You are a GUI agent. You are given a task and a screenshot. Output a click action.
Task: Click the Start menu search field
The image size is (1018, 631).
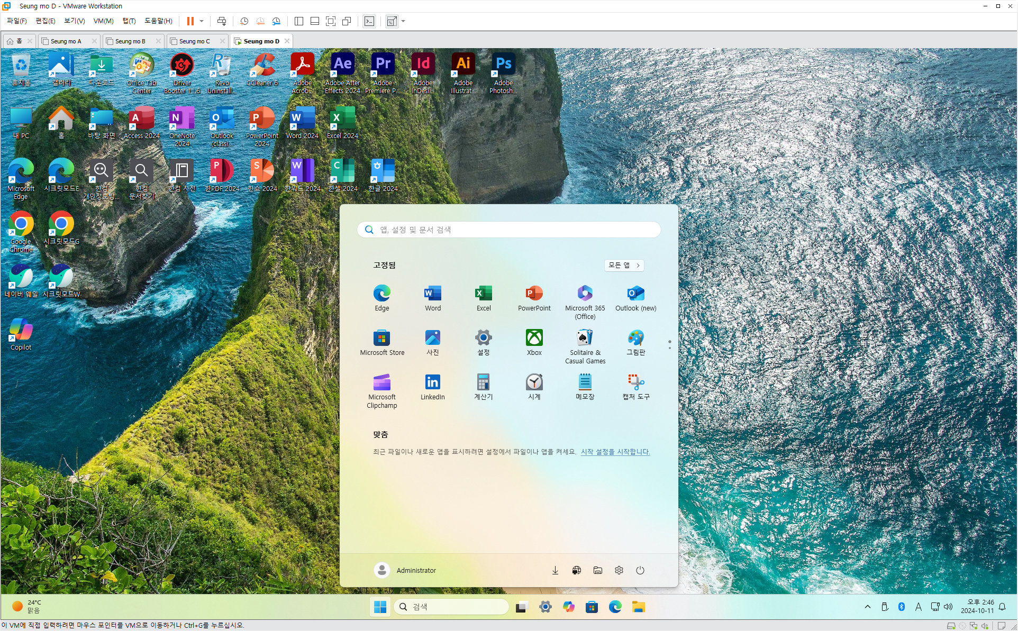tap(508, 230)
